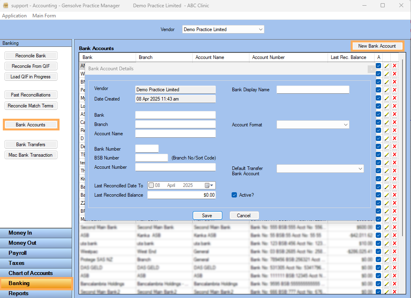Toggle active checkbox for Bancalambria Holdings
The width and height of the screenshot is (411, 298).
point(378,283)
